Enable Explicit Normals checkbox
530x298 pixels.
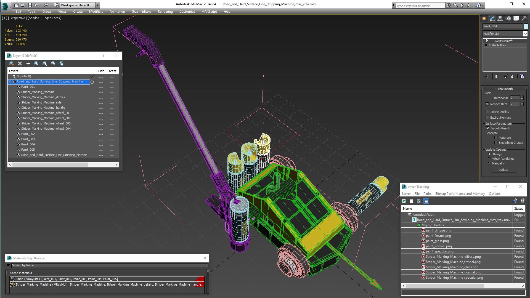tap(487, 118)
